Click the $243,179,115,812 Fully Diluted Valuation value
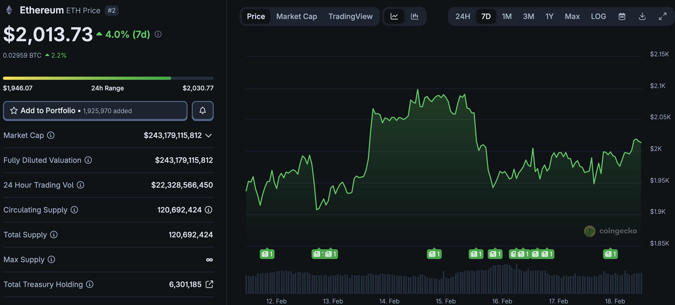The image size is (675, 305). coord(184,160)
